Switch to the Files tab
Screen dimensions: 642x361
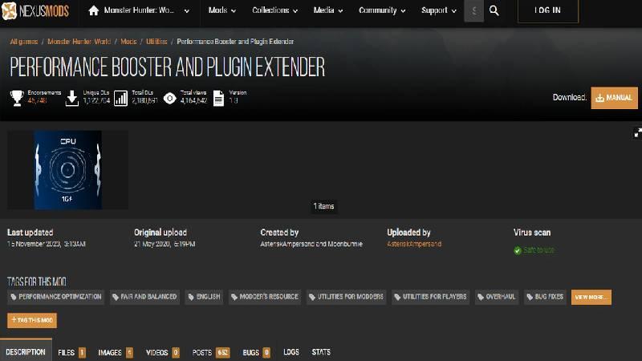[71, 352]
